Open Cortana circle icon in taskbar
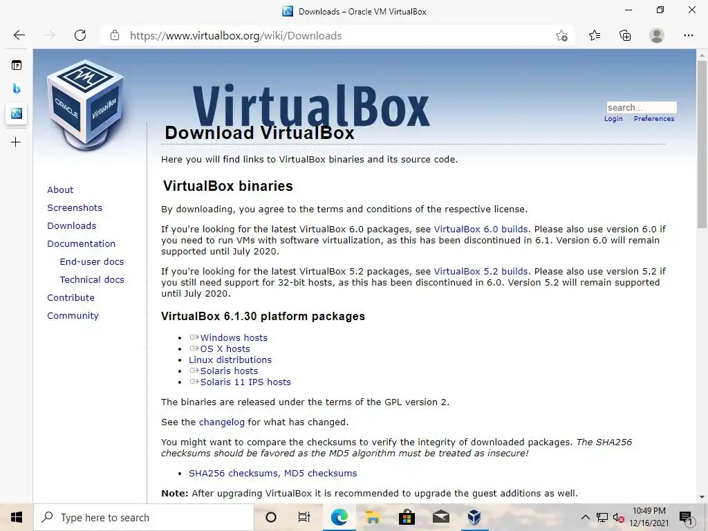This screenshot has width=708, height=531. pyautogui.click(x=271, y=517)
